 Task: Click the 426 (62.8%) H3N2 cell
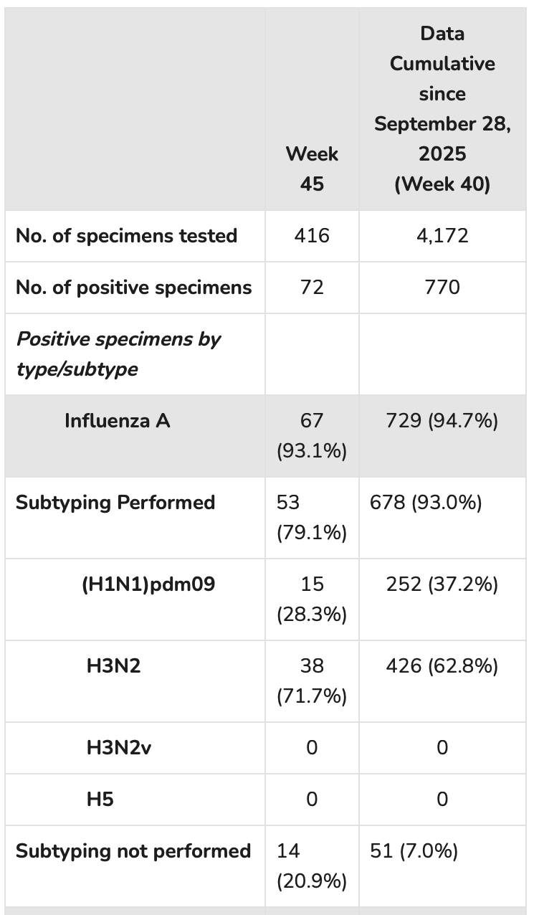(442, 666)
